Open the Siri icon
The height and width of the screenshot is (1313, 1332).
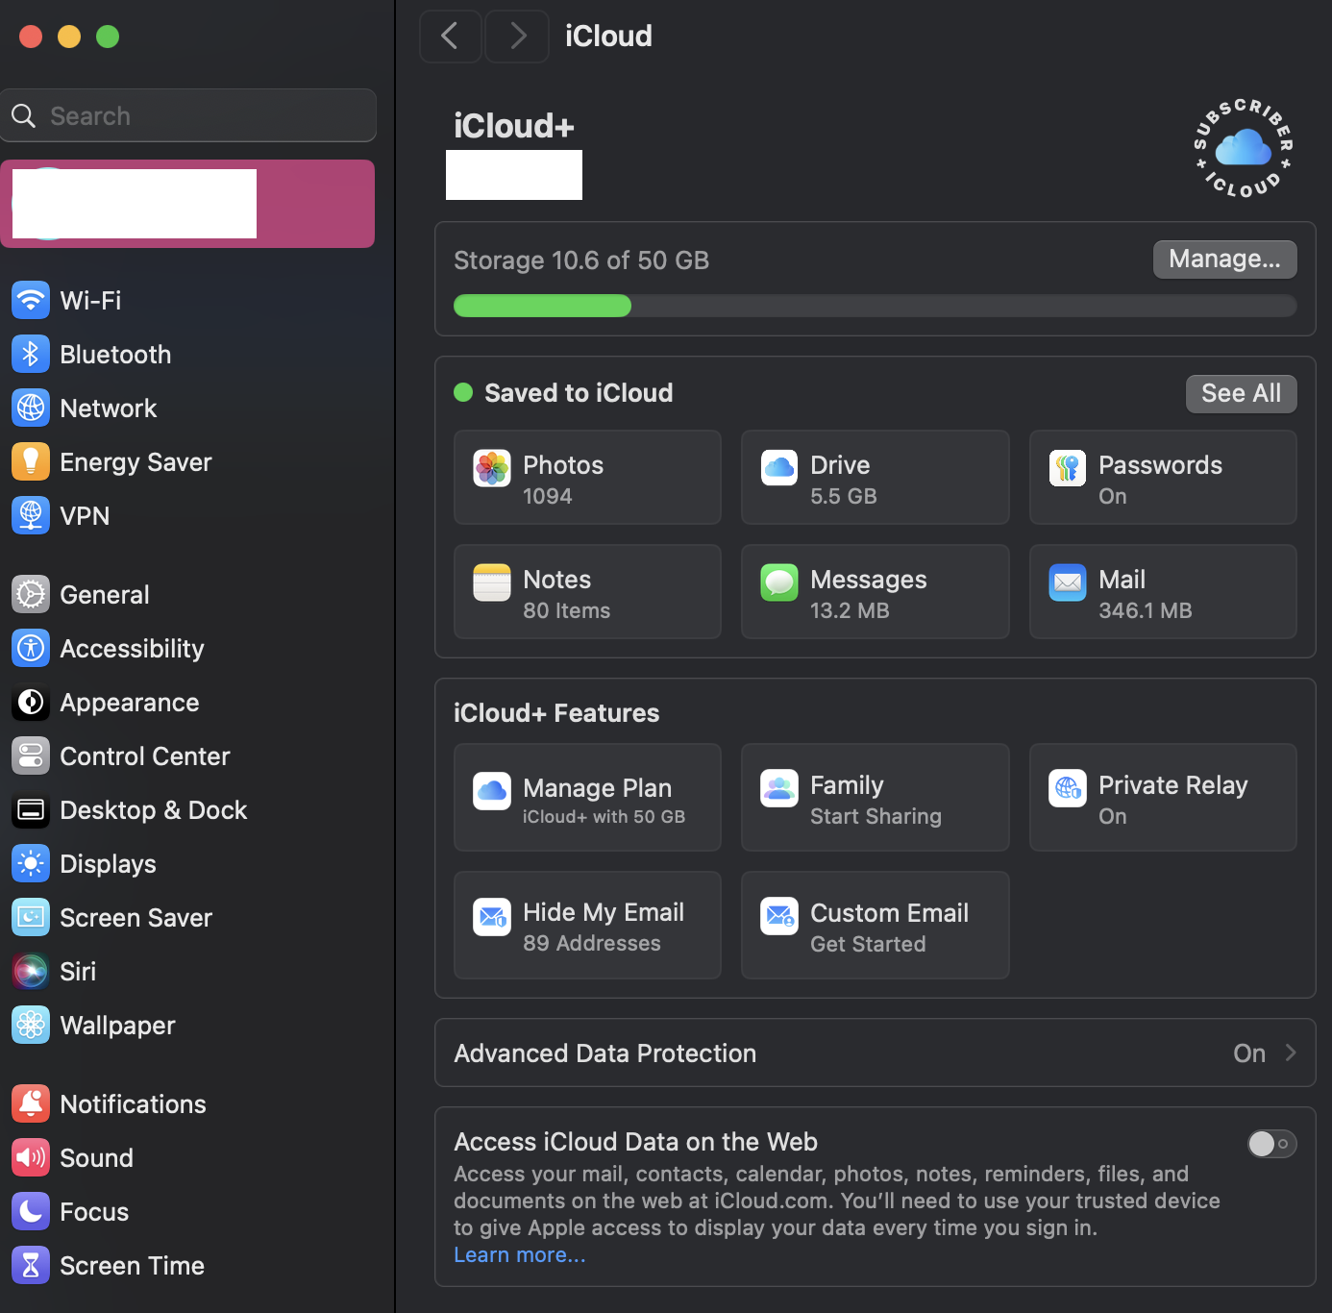31,971
